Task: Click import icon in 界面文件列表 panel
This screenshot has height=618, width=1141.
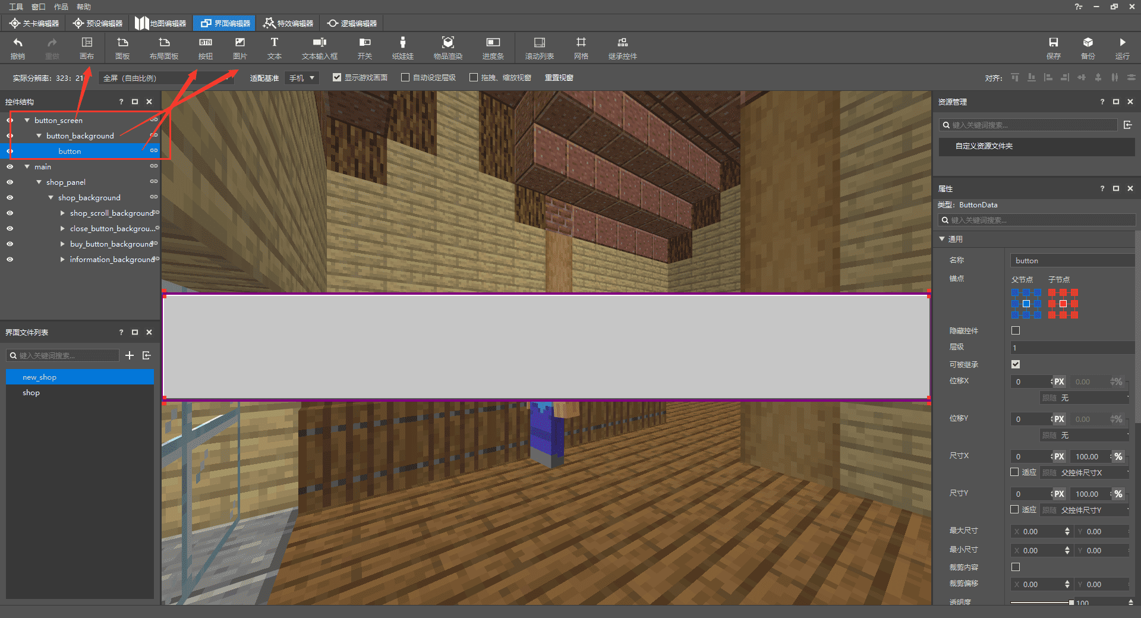Action: pos(147,355)
